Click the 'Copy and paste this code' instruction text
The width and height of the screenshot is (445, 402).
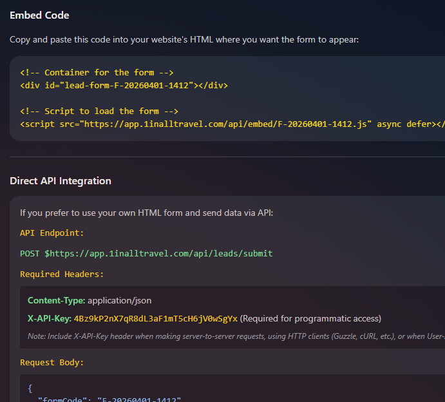[184, 39]
